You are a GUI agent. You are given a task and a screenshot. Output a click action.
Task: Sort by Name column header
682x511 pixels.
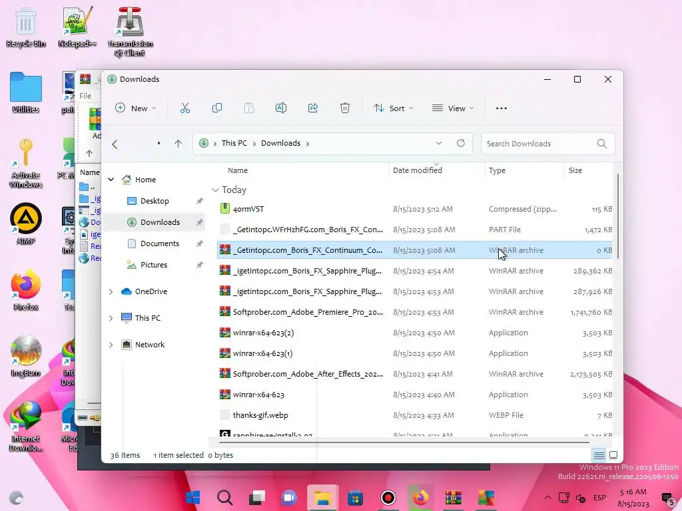click(x=238, y=170)
